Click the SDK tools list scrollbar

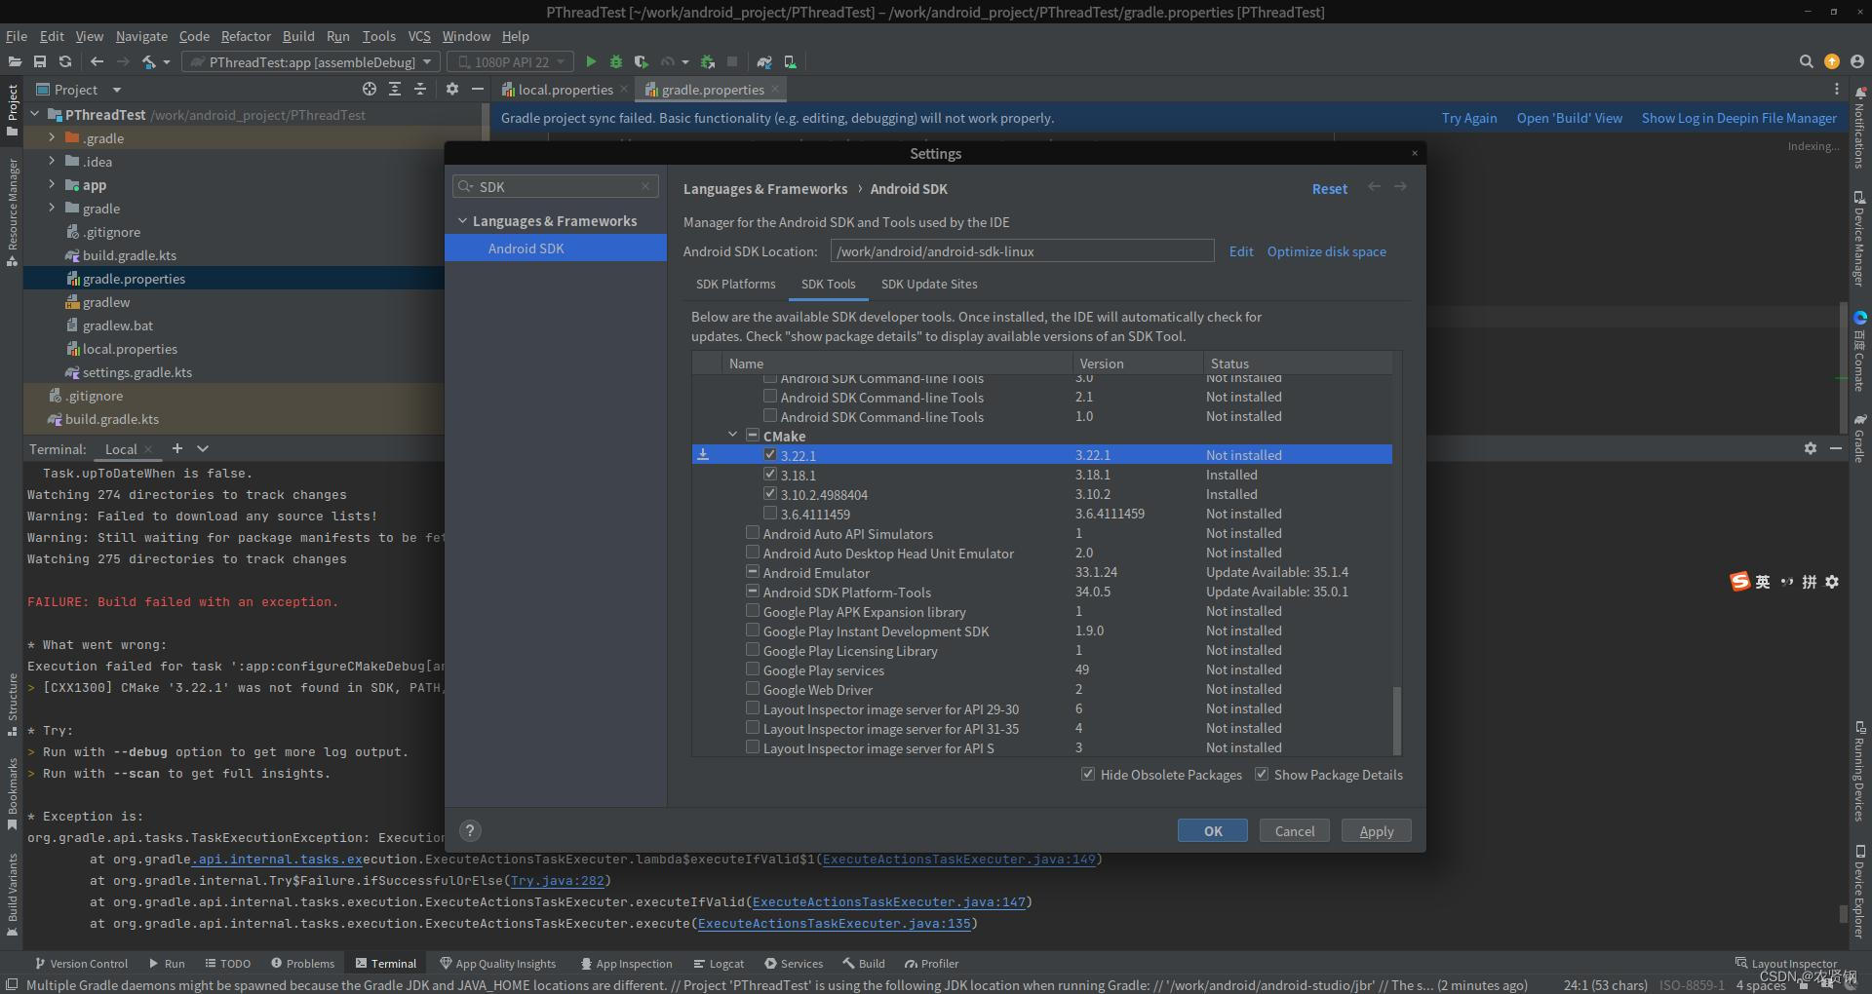coord(1397,719)
